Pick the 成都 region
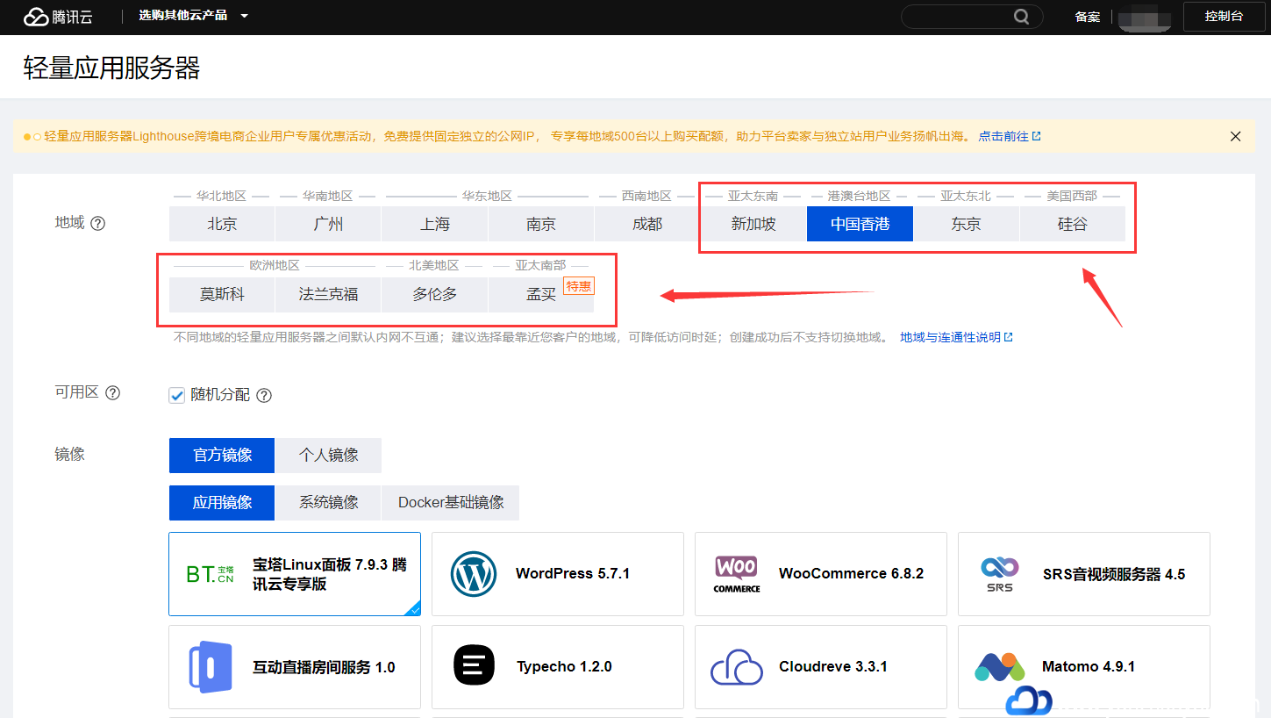This screenshot has width=1271, height=718. coord(647,224)
